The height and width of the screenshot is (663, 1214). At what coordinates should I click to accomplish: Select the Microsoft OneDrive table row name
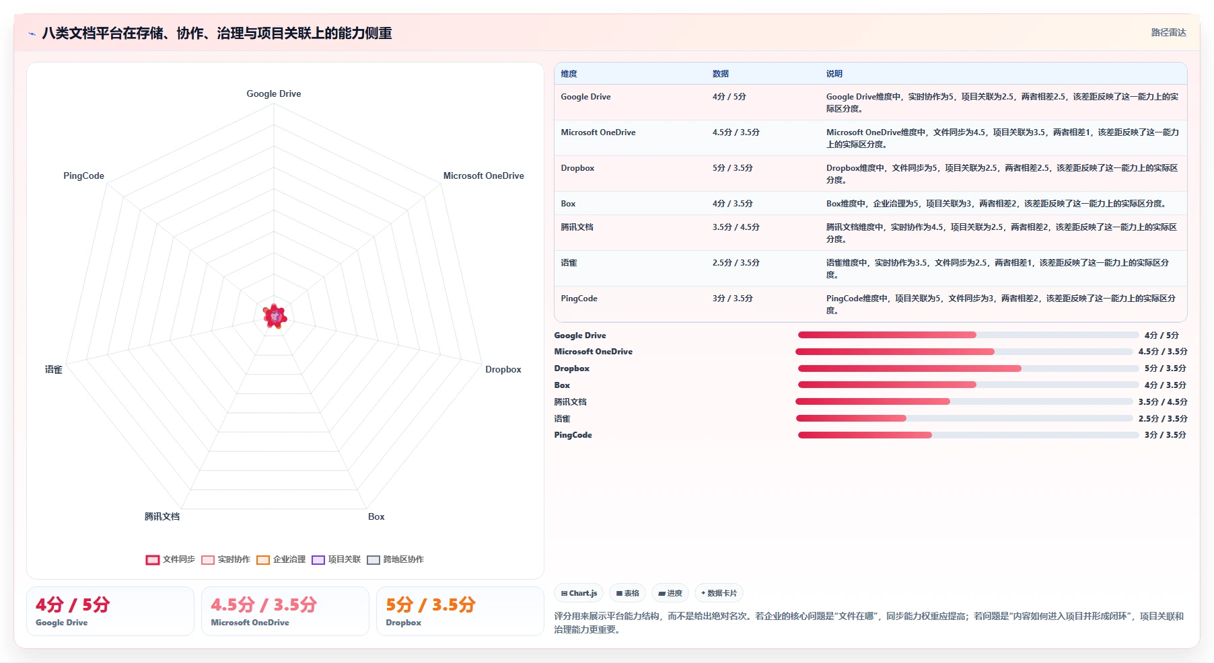pos(598,132)
